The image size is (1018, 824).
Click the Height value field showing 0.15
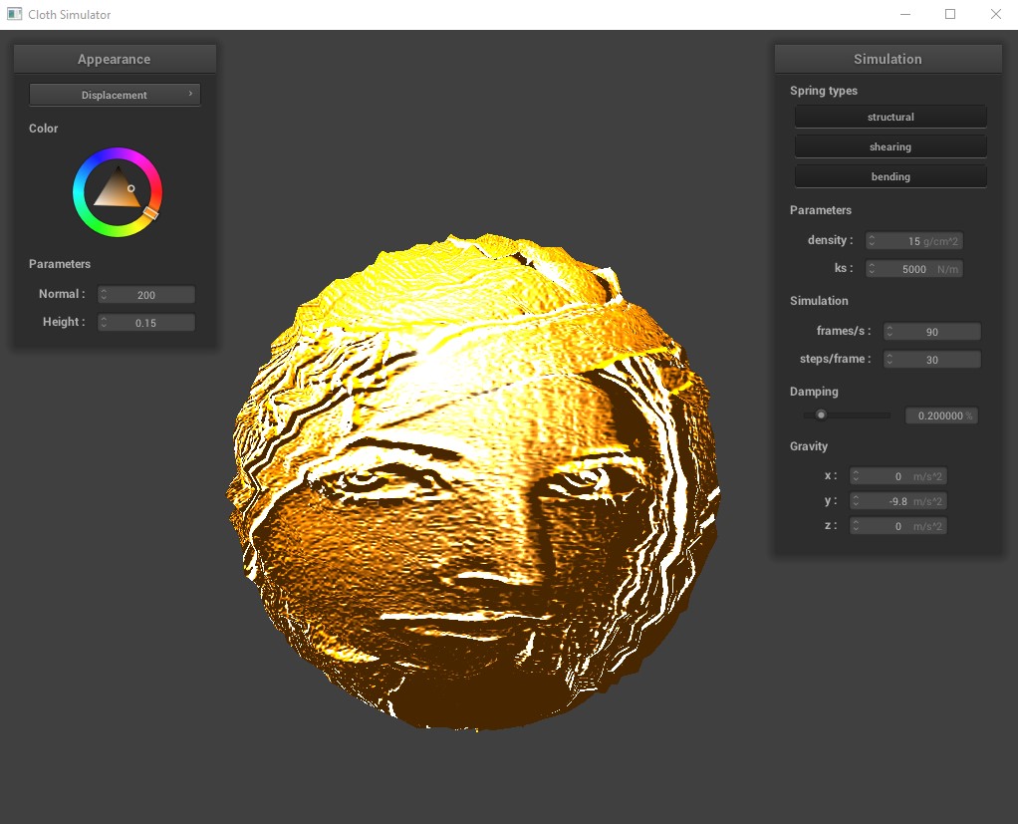tap(146, 323)
